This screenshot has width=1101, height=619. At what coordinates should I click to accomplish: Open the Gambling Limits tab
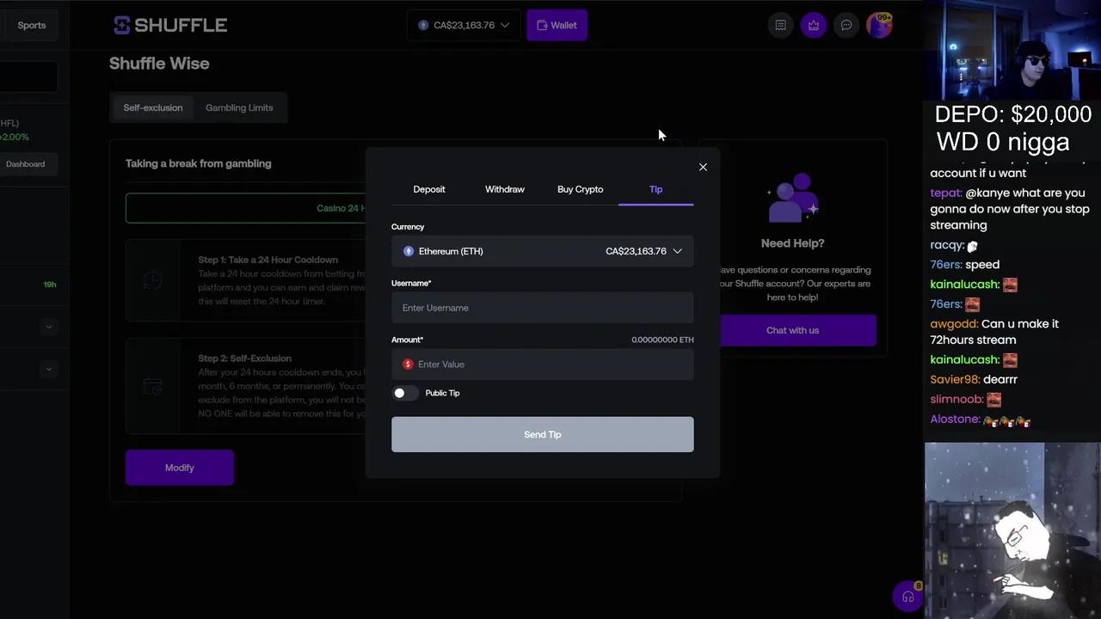point(239,107)
